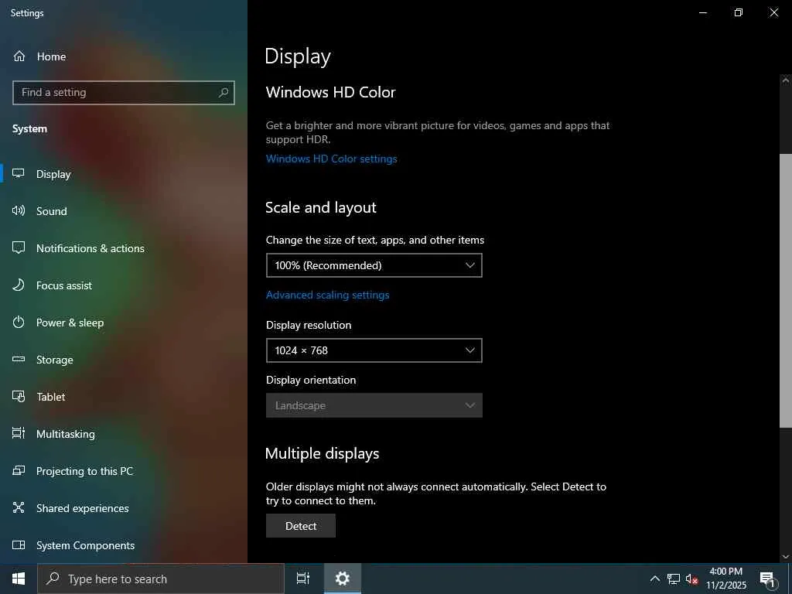Viewport: 792px width, 594px height.
Task: Focus the Find a setting field
Action: click(x=124, y=93)
